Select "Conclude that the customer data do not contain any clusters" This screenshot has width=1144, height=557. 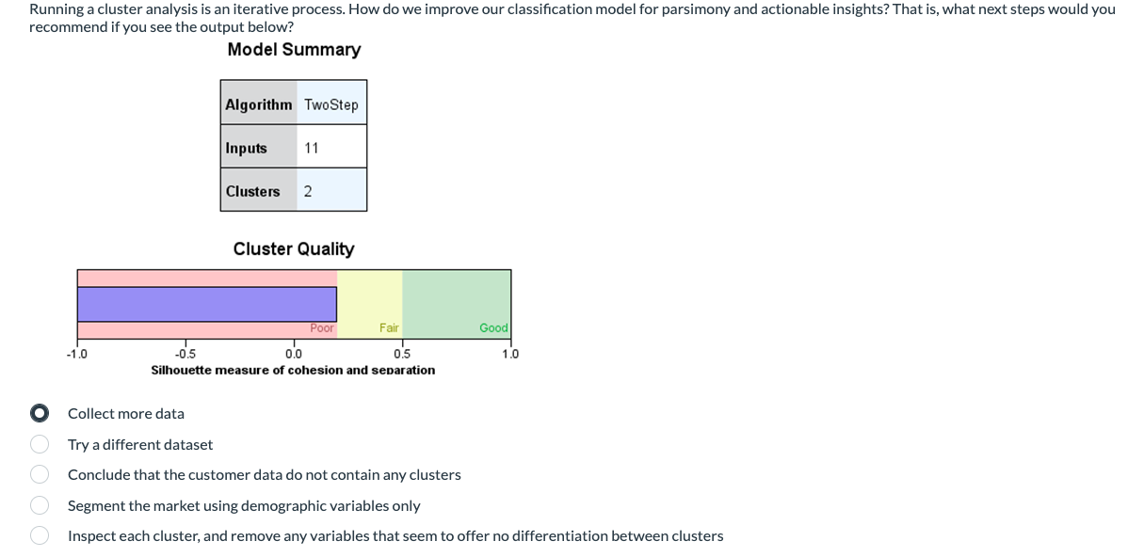pos(40,474)
